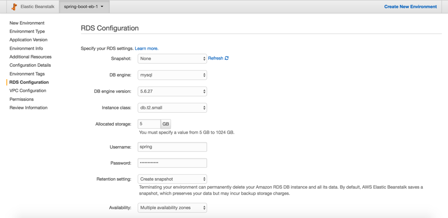Go to Permissions step
448x218 pixels.
pyautogui.click(x=22, y=99)
